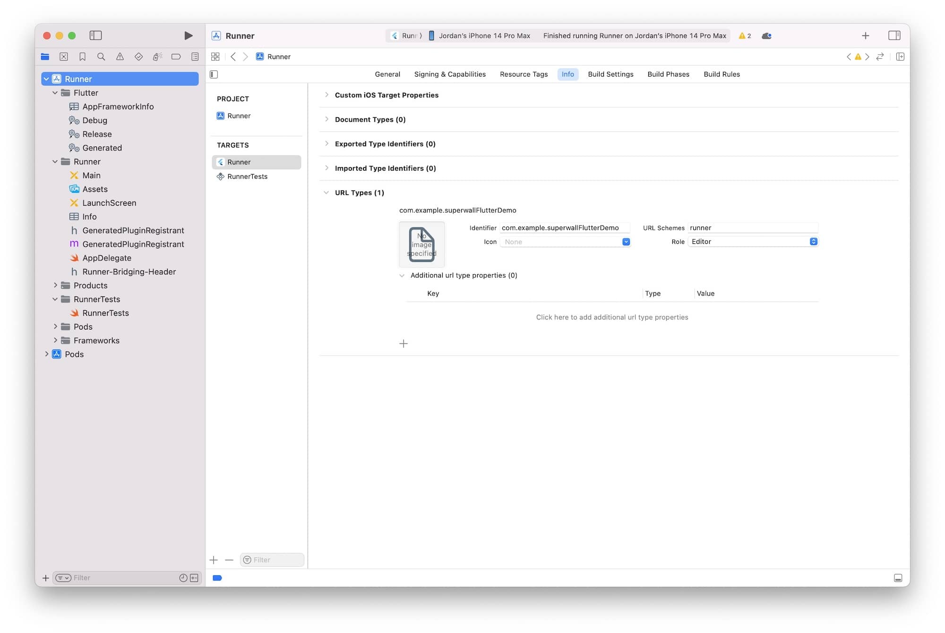Image resolution: width=945 pixels, height=633 pixels.
Task: Click the related items grid icon
Action: [215, 57]
